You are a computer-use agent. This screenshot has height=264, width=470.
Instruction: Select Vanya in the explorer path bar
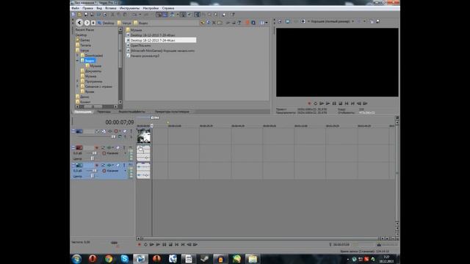124,23
